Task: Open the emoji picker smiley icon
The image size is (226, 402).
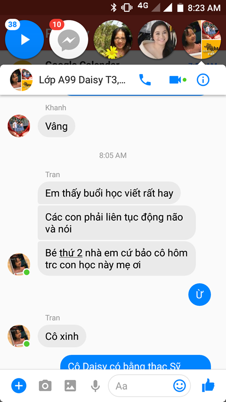Action: click(179, 386)
